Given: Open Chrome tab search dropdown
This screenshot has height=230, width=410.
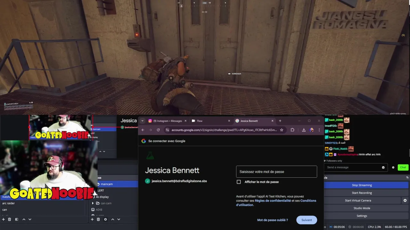Looking at the screenshot, I should (142, 121).
